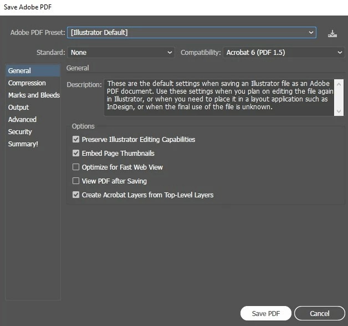Viewport: 348px width, 326px height.
Task: Click the description scrollbar up arrow
Action: click(x=339, y=84)
